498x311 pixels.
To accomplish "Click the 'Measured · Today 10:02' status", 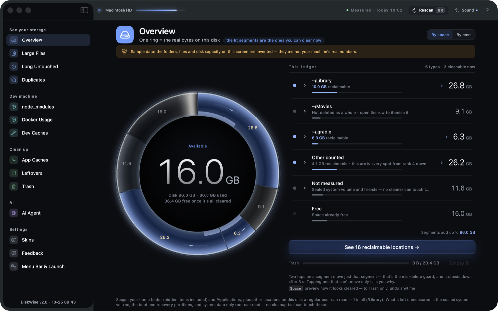I will coord(374,10).
